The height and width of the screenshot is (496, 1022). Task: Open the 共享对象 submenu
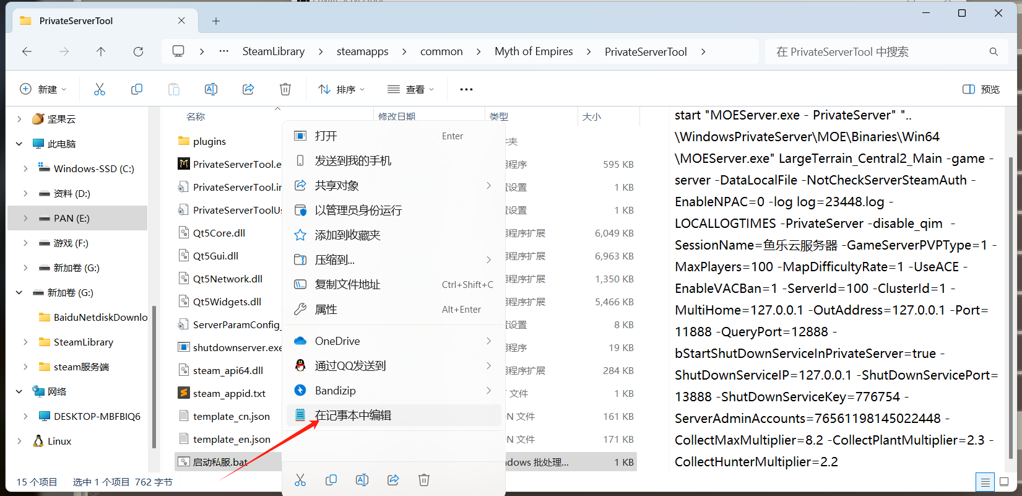pyautogui.click(x=394, y=186)
